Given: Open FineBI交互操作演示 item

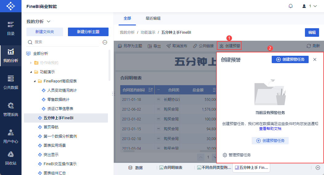Looking at the screenshot, I should 60,164.
